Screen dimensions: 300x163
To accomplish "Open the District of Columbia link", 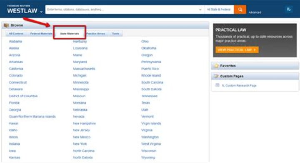I will (x=23, y=96).
